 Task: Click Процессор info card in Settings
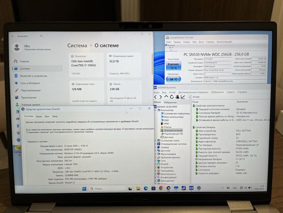click(x=86, y=65)
